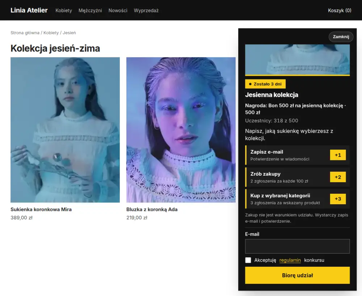Click the Sukienka koronkowa Mira title

coord(41,209)
